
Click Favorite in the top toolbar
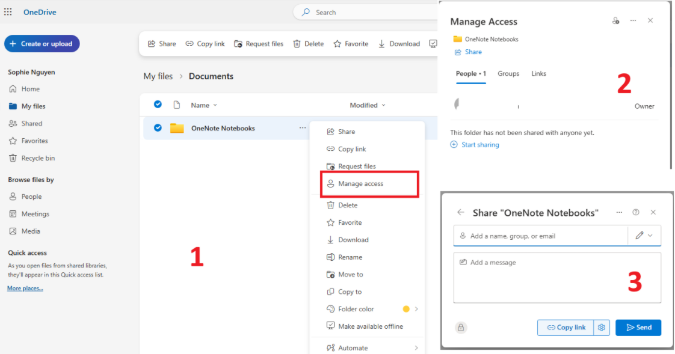click(351, 43)
